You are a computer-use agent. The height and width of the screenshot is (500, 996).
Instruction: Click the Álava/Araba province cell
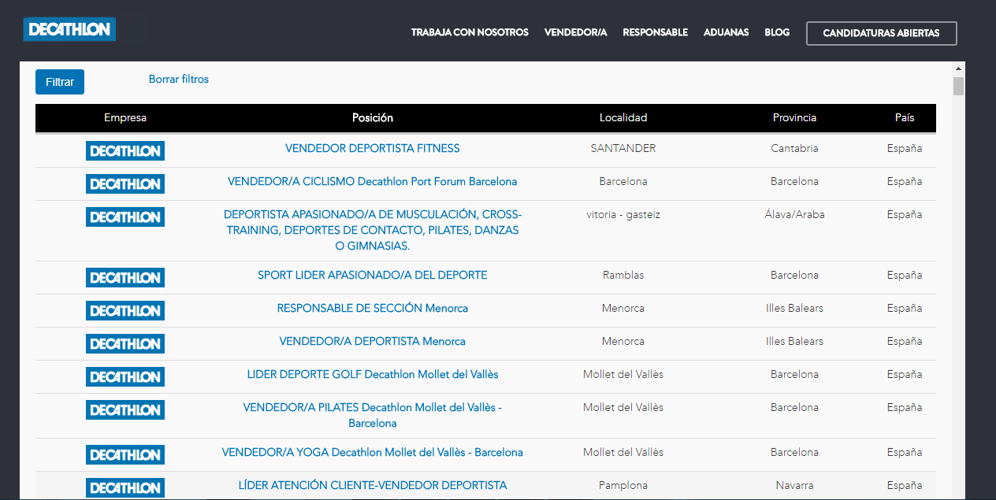coord(794,215)
